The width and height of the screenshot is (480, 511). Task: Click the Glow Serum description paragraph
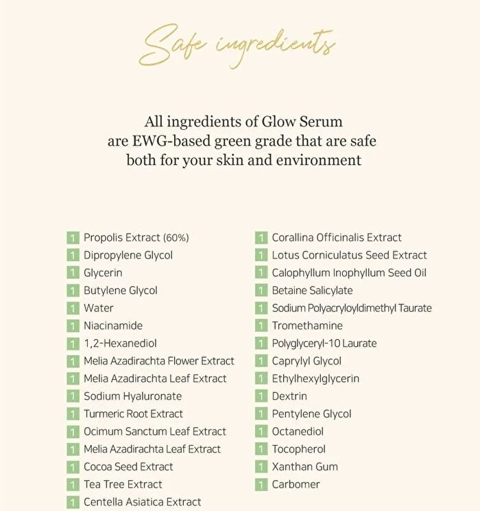[243, 141]
